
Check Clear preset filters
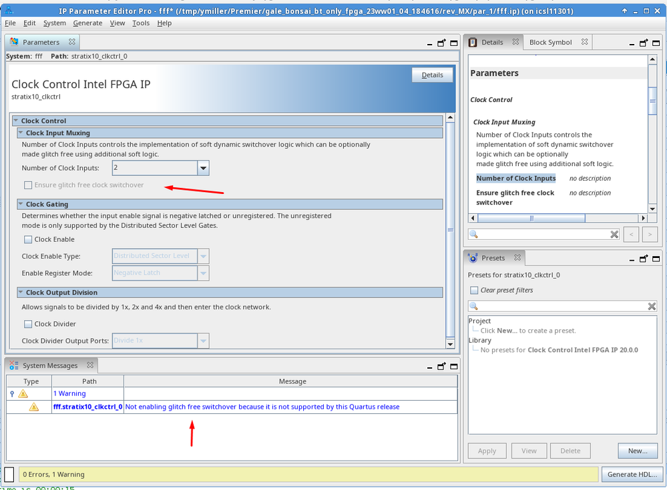[x=474, y=290]
